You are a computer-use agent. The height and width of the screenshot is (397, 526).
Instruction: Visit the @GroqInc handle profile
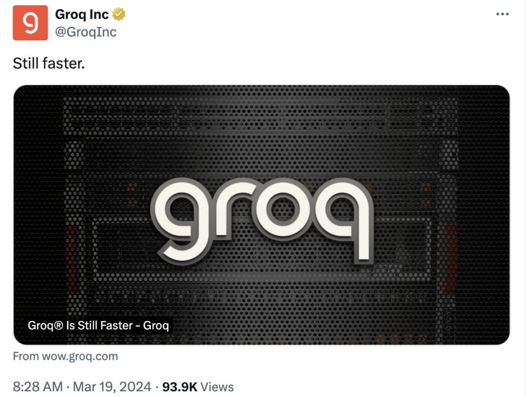coord(86,32)
